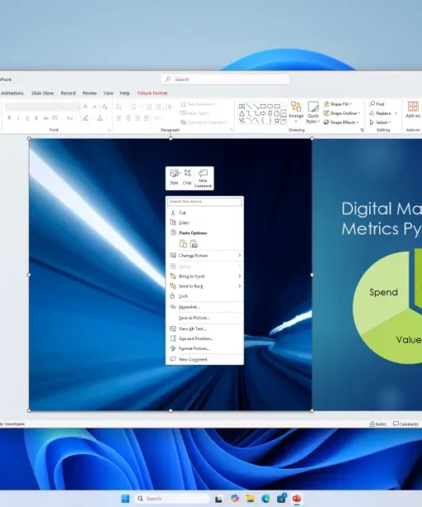Open the Help ribbon tab
This screenshot has height=507, width=422.
pos(124,93)
